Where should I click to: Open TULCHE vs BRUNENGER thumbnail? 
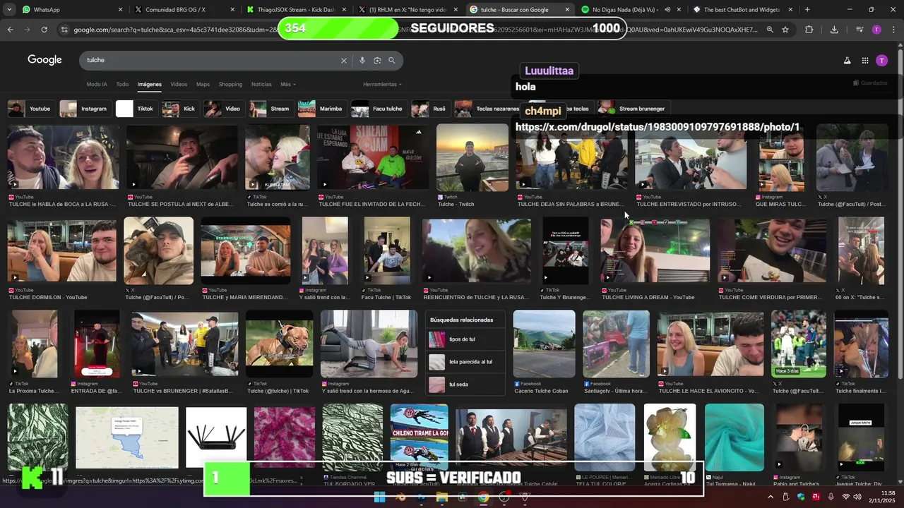pyautogui.click(x=184, y=344)
